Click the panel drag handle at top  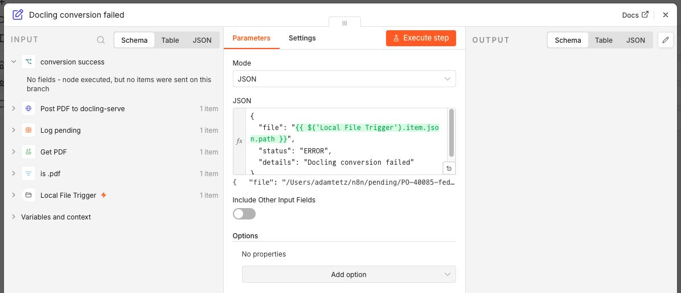(344, 23)
